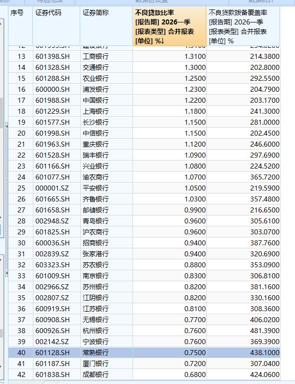Viewport: 295px width, 384px height.
Task: Select stock code 601398.SH cell
Action: (56, 56)
